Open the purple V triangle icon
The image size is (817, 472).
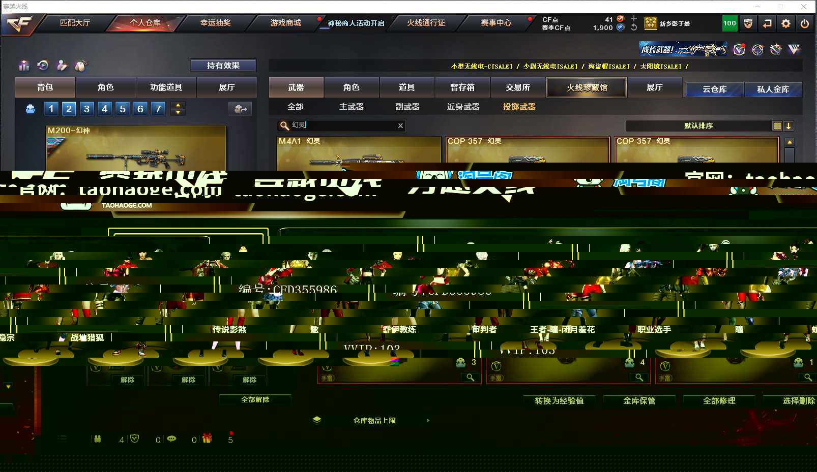[x=794, y=49]
